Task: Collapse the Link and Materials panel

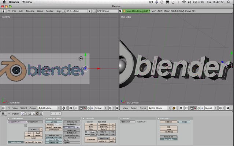Action: 9,118
